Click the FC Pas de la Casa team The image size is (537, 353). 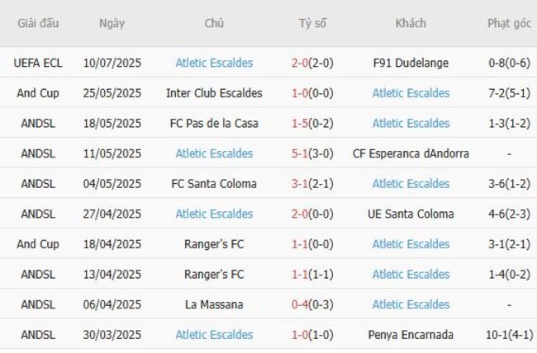click(x=214, y=124)
